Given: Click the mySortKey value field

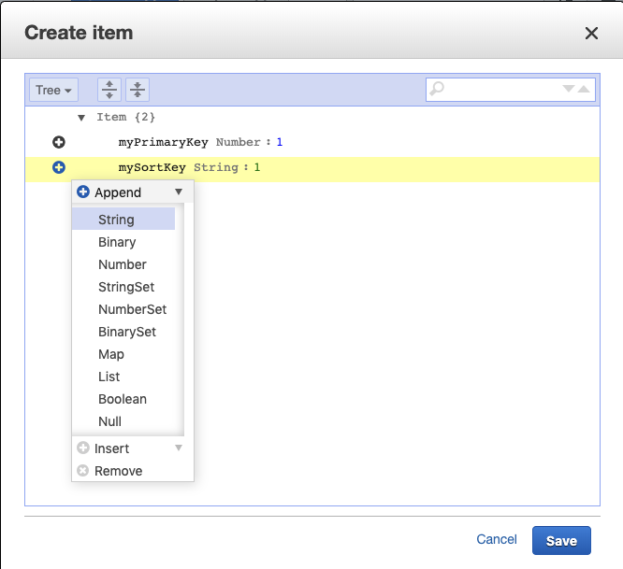Looking at the screenshot, I should point(257,168).
